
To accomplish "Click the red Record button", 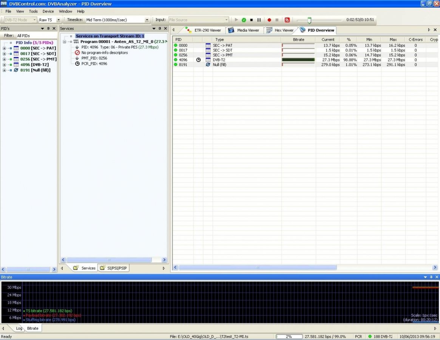I will 269,20.
